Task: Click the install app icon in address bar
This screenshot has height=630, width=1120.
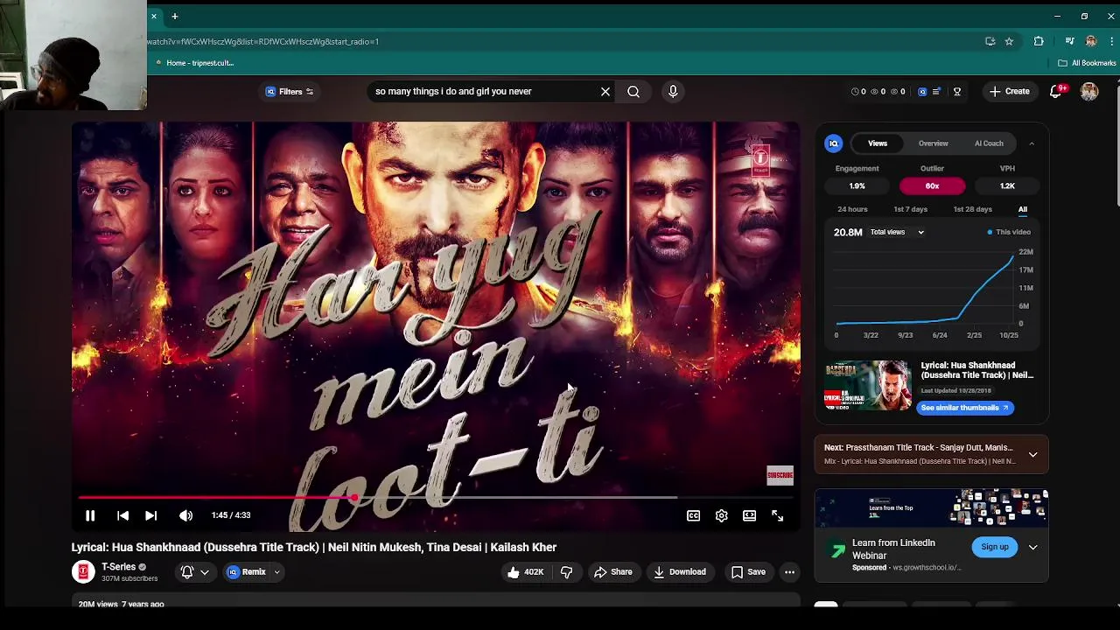Action: 990,41
